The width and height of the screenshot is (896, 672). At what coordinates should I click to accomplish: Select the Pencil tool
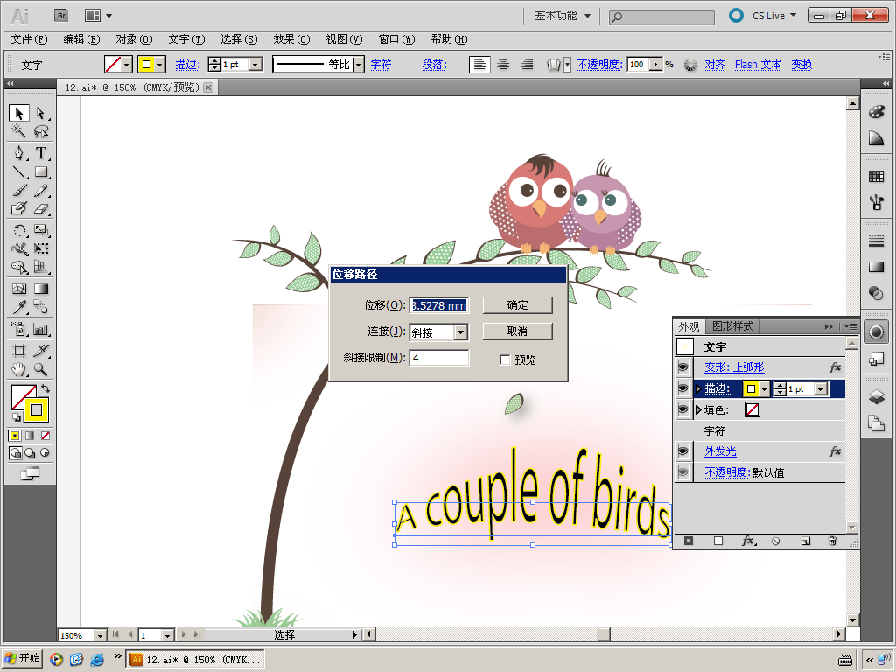(x=40, y=190)
